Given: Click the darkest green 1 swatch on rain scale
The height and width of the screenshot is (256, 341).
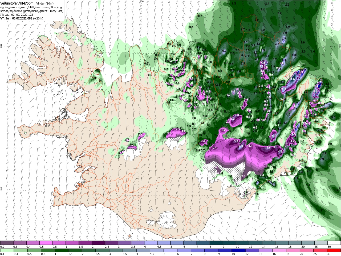Looking at the screenshot, I should 61,250.
